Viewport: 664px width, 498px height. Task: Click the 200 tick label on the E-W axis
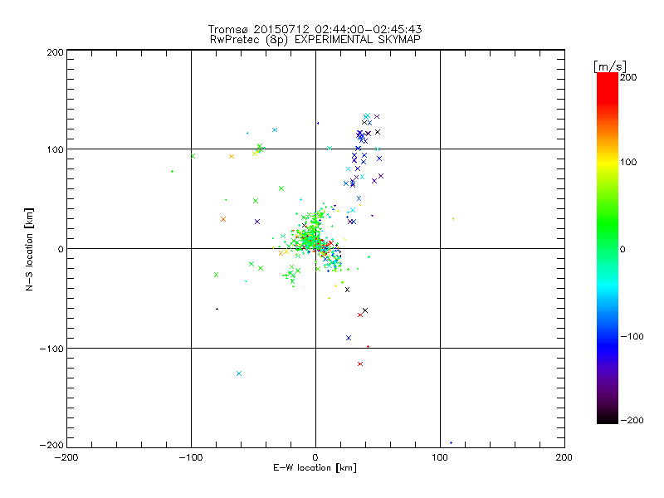tap(564, 457)
